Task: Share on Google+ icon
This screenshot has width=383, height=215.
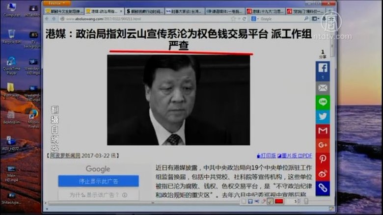Action: 323,145
